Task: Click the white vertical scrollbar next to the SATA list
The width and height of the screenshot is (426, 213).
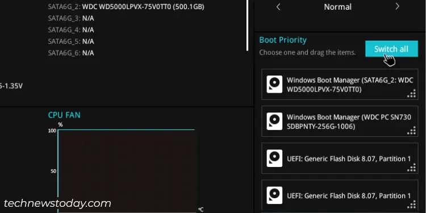Action: (x=248, y=25)
